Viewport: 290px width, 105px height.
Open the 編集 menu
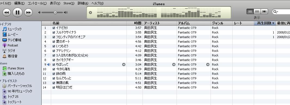click(19, 3)
